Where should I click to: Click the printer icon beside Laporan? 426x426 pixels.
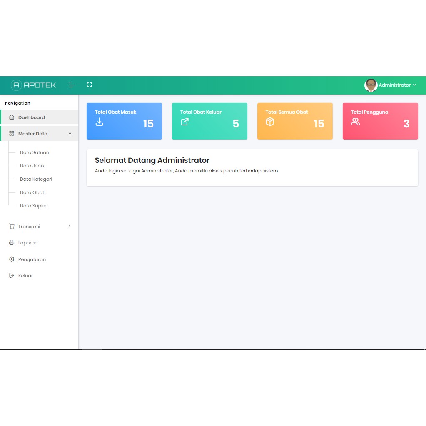pyautogui.click(x=12, y=243)
